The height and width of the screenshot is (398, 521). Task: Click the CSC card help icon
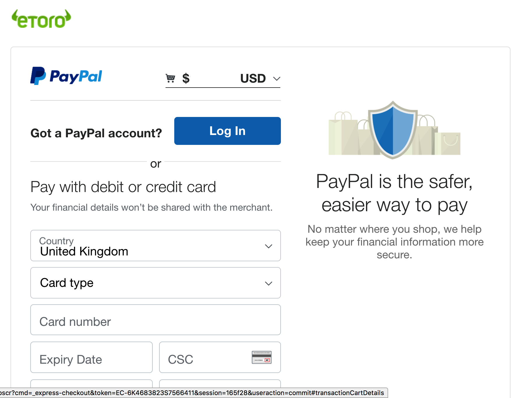pyautogui.click(x=261, y=357)
